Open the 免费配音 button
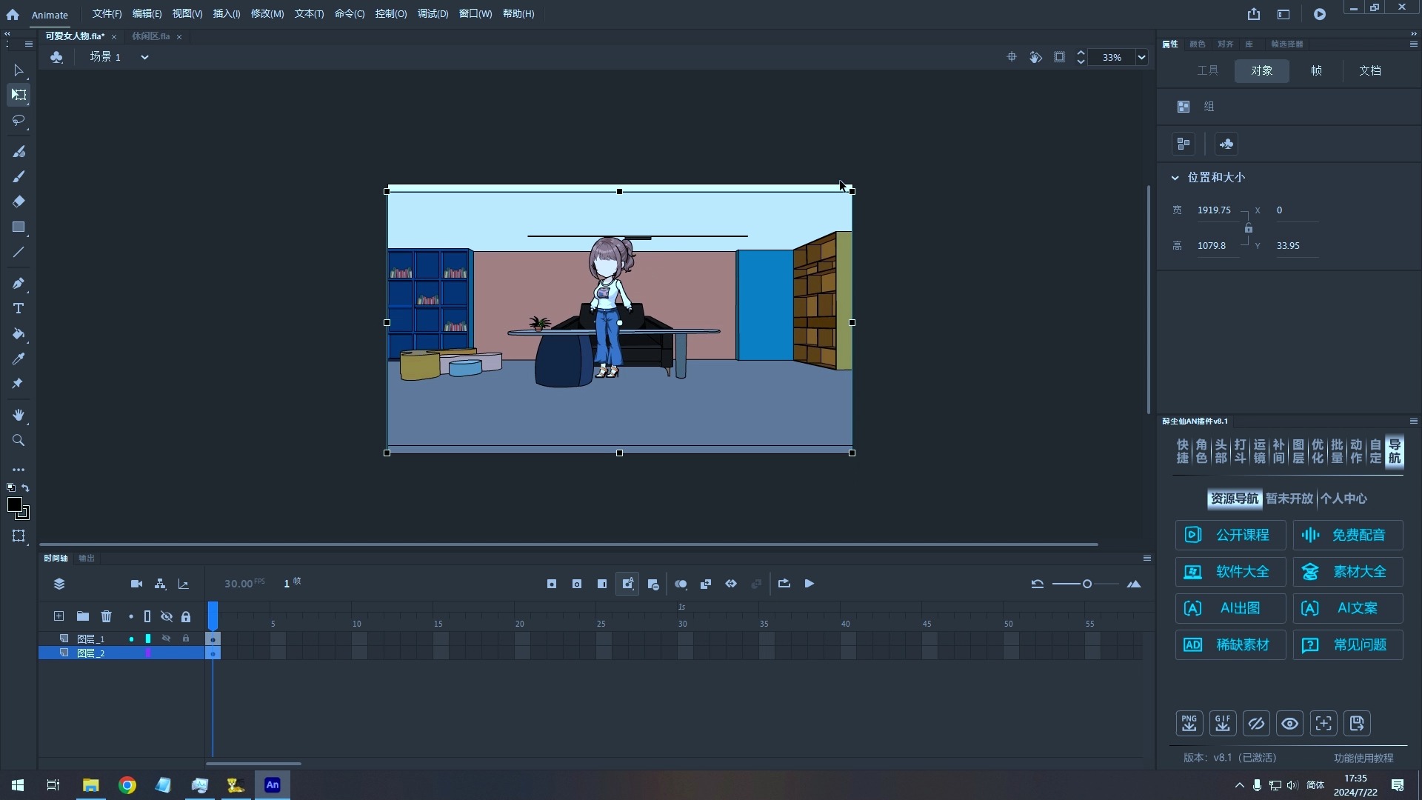Viewport: 1422px width, 800px height. tap(1348, 535)
